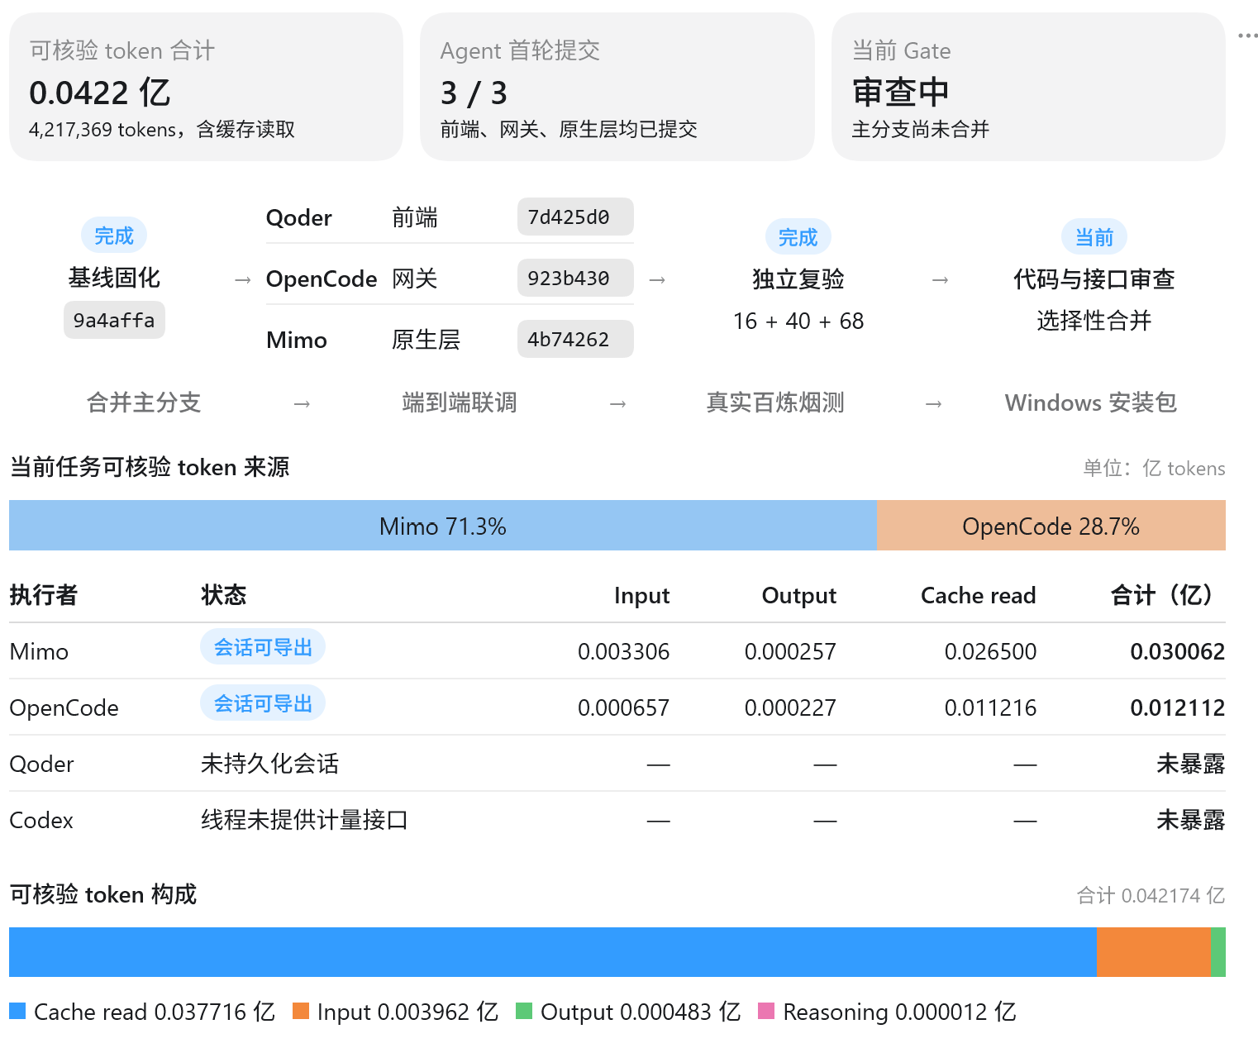Select the 基线固化 step title
This screenshot has width=1258, height=1048.
click(x=114, y=278)
